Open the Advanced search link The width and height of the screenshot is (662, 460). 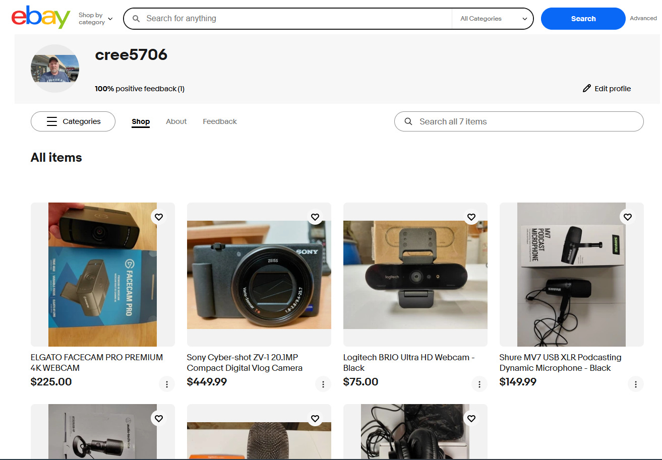[643, 18]
